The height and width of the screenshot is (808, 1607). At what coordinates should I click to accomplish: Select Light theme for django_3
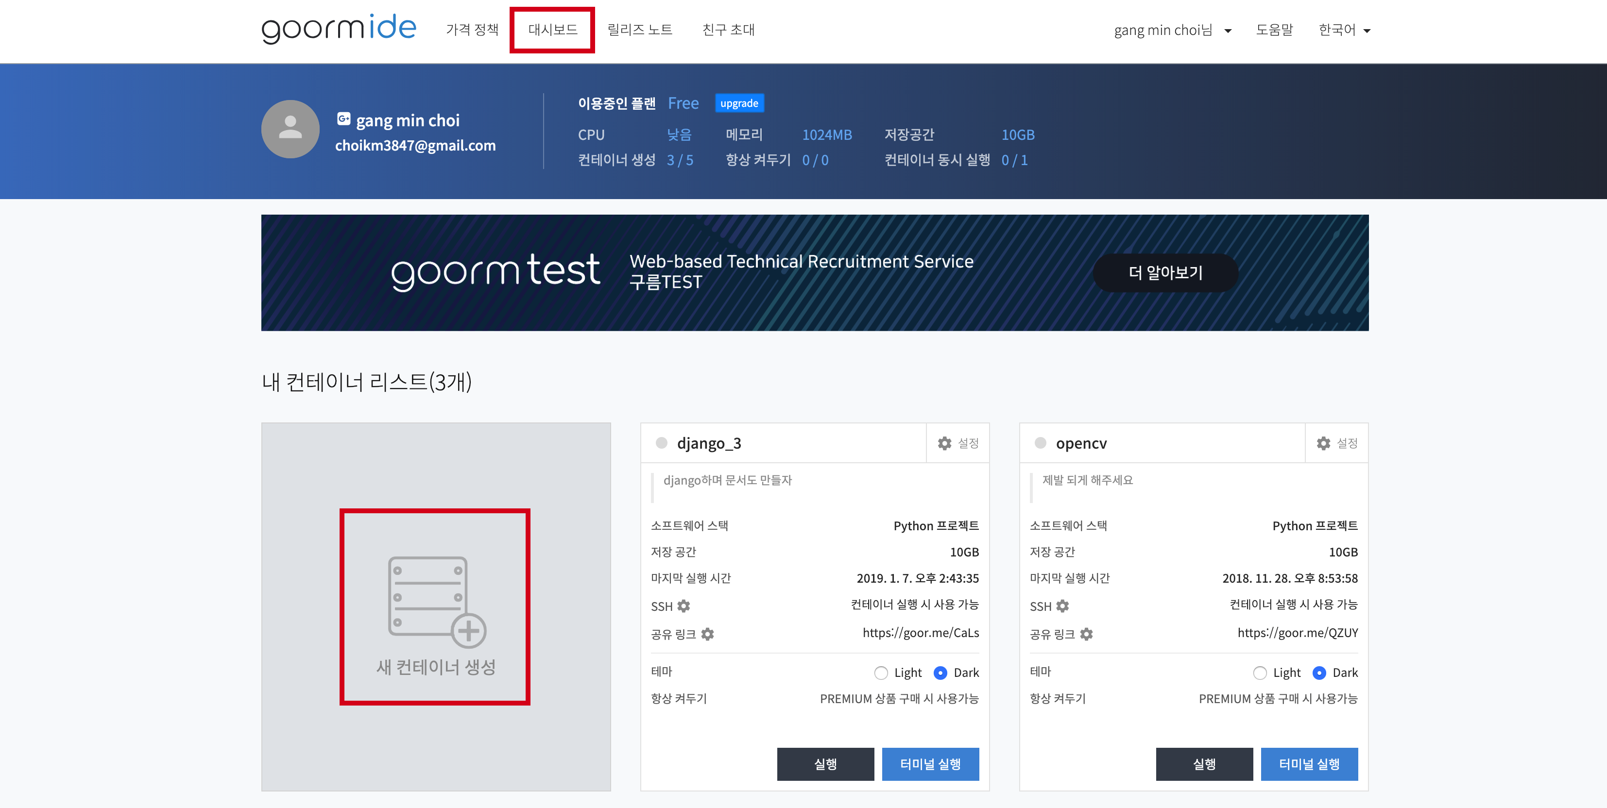click(x=881, y=673)
